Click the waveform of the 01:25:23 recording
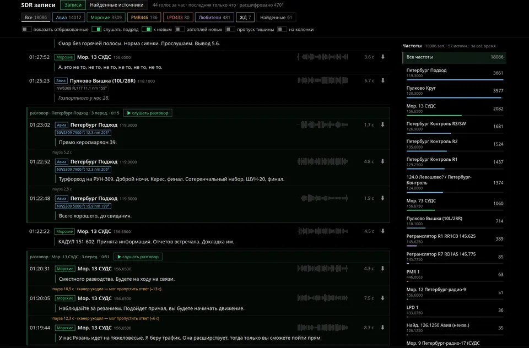Viewport: 529px width, 348px height. [322, 80]
